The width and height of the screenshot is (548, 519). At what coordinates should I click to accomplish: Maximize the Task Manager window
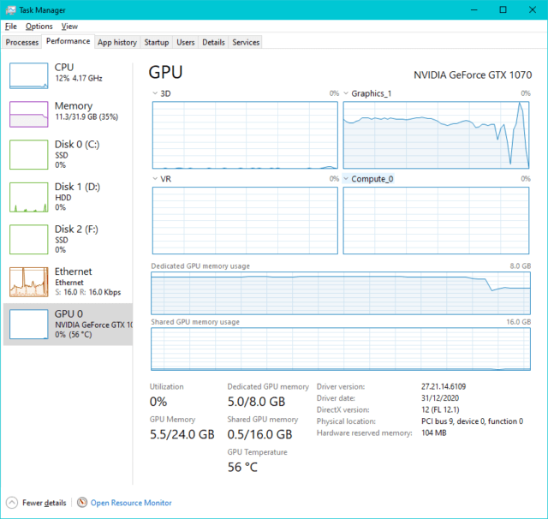pyautogui.click(x=503, y=9)
